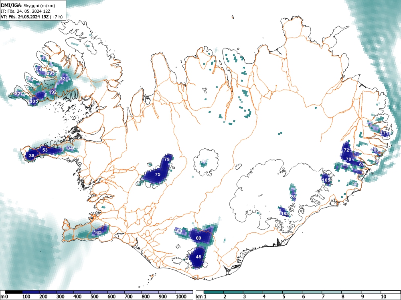Click the 300 value on Hofsjökull glacier

[204, 161]
